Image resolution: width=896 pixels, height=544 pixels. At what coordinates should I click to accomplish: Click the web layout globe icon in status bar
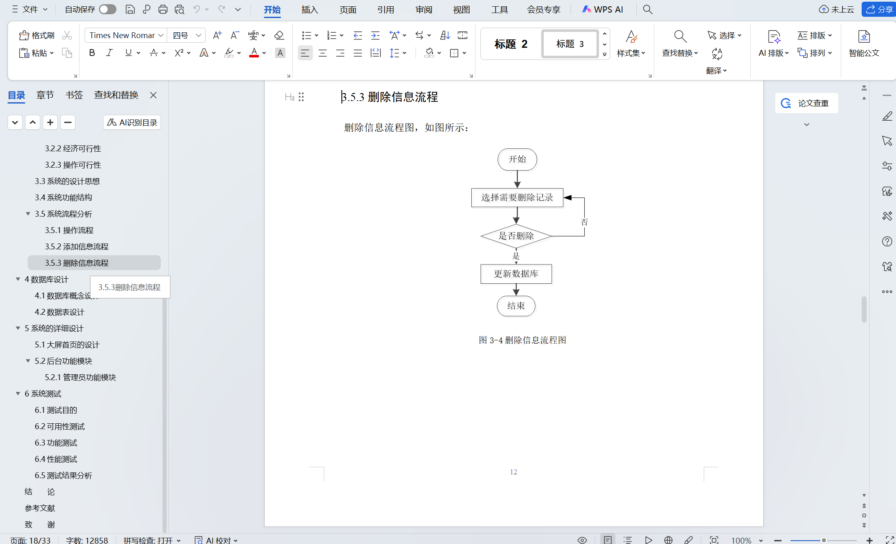coord(669,540)
